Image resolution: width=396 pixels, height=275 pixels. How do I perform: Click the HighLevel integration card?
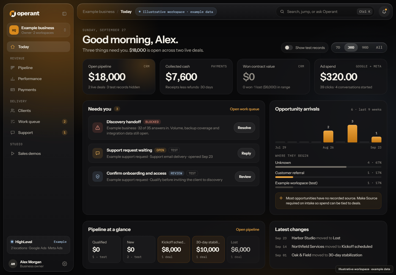coord(38,245)
